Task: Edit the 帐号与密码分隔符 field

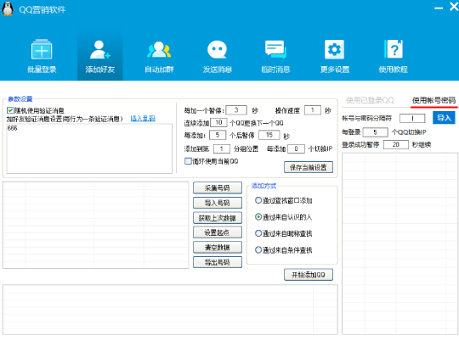Action: [x=412, y=118]
